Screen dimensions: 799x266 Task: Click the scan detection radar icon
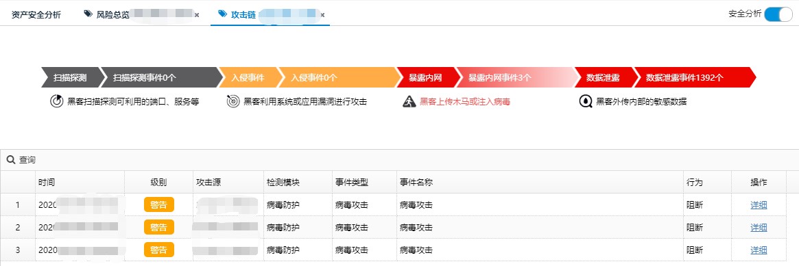click(x=56, y=101)
